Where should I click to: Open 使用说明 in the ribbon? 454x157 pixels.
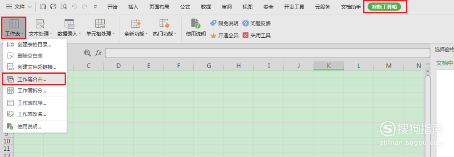196,28
